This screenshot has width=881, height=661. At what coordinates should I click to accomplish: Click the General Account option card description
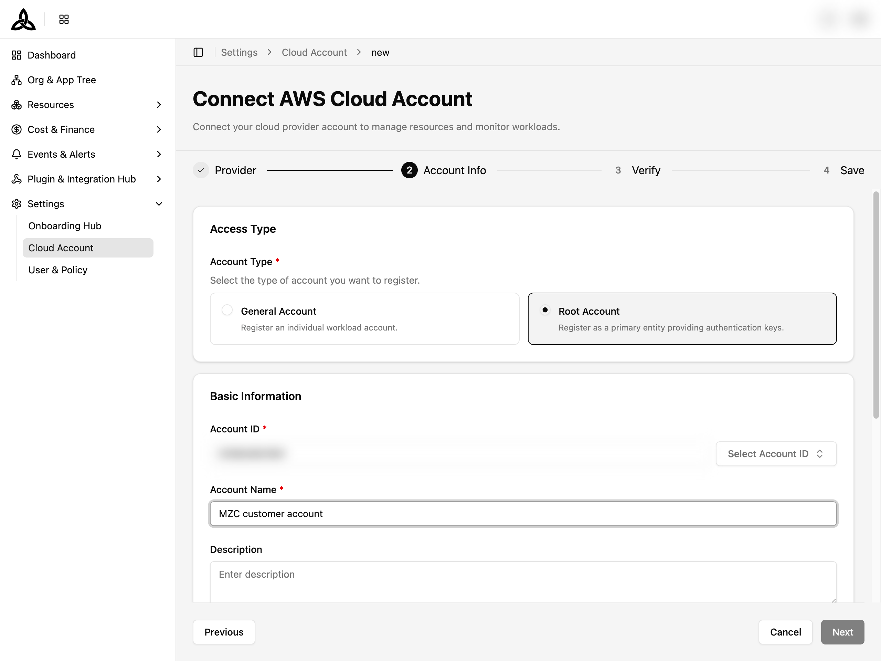tap(319, 327)
